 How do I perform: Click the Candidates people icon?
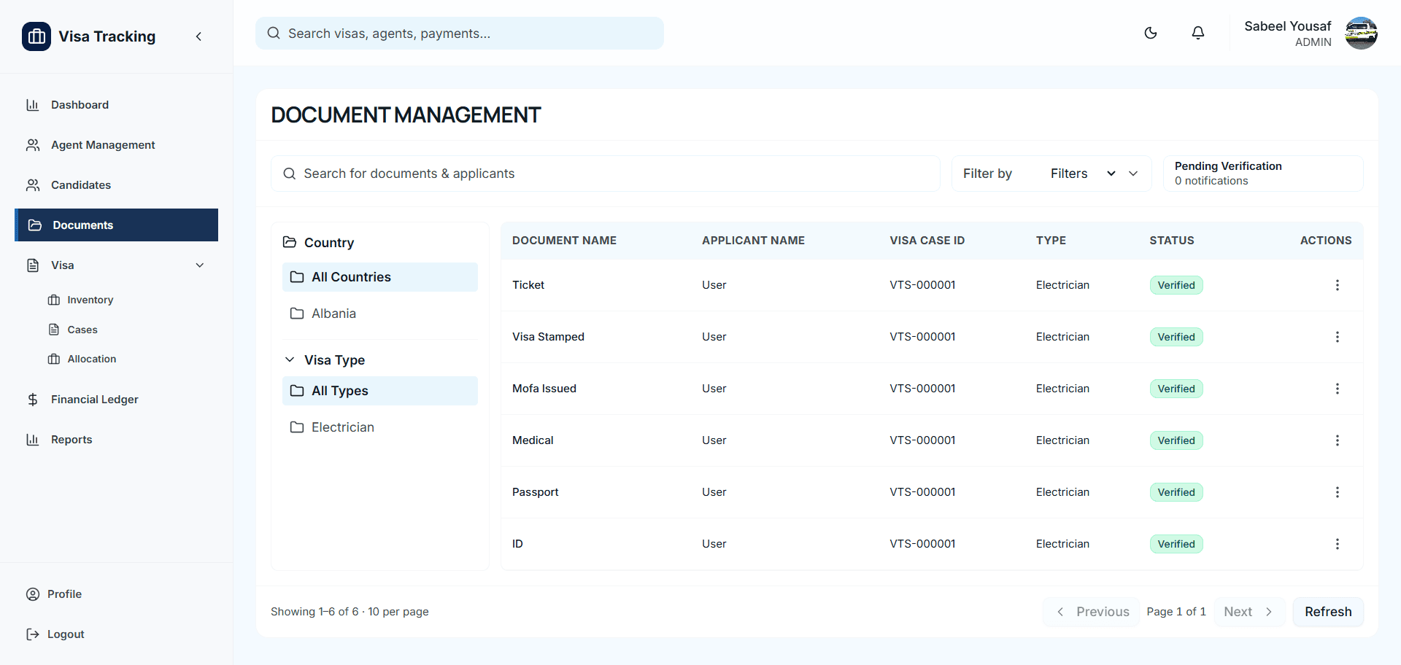(x=33, y=185)
